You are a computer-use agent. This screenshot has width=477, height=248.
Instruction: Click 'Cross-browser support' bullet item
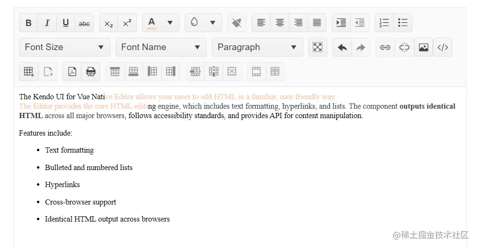click(x=81, y=202)
